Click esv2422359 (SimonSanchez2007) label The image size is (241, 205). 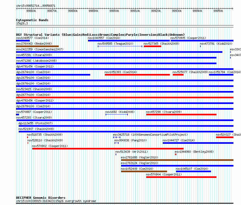[x=40, y=49]
